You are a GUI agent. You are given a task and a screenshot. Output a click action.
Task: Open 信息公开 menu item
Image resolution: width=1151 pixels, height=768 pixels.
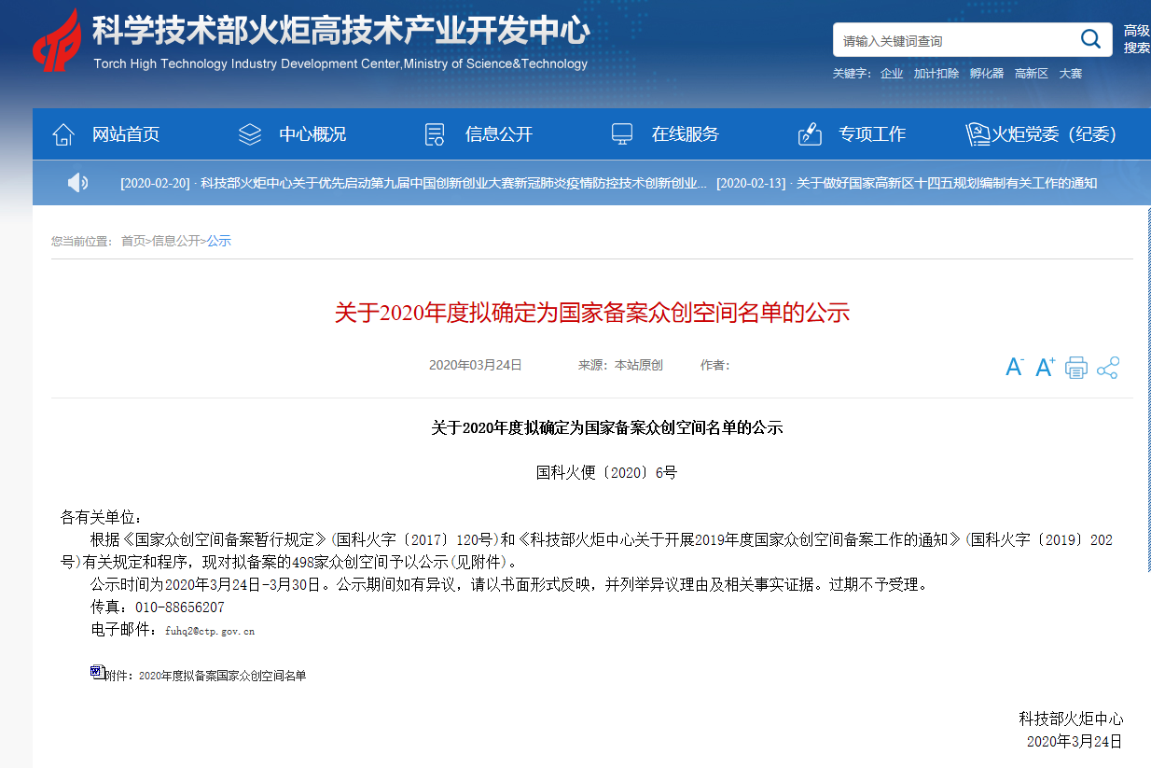(x=499, y=134)
